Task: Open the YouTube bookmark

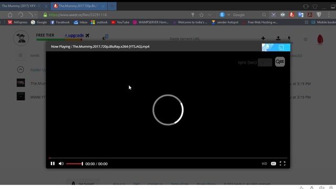Action: click(x=120, y=22)
